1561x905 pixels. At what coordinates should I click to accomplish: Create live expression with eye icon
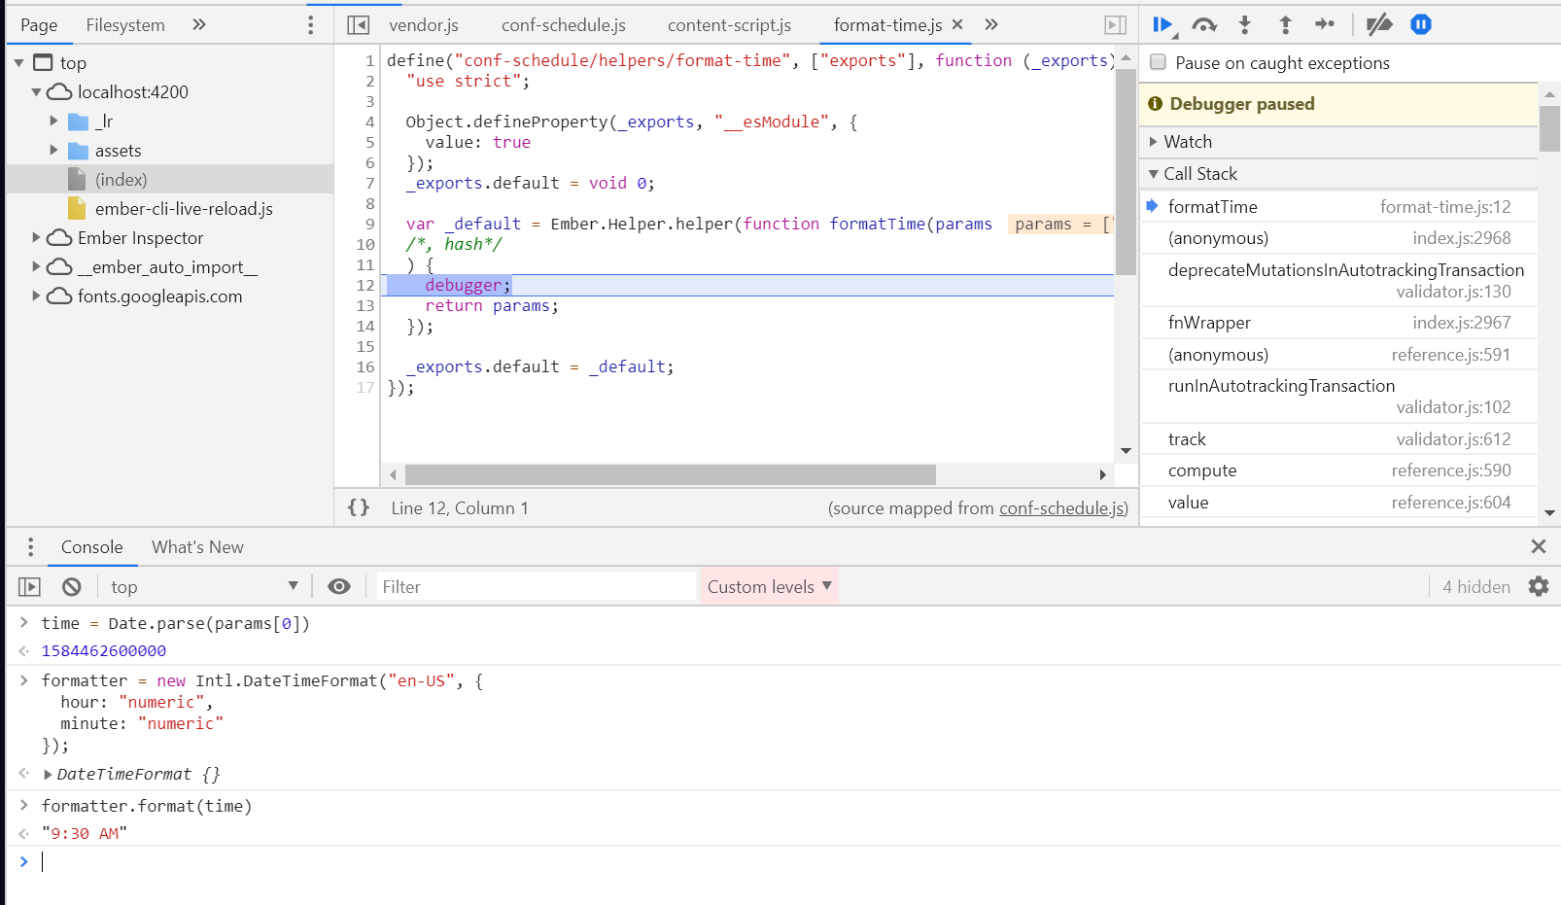339,587
